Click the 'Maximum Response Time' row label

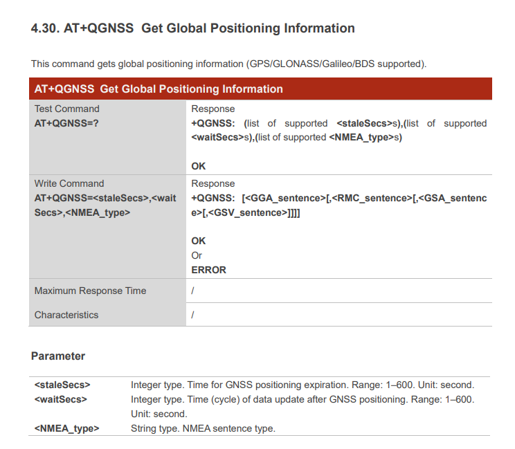click(x=90, y=291)
